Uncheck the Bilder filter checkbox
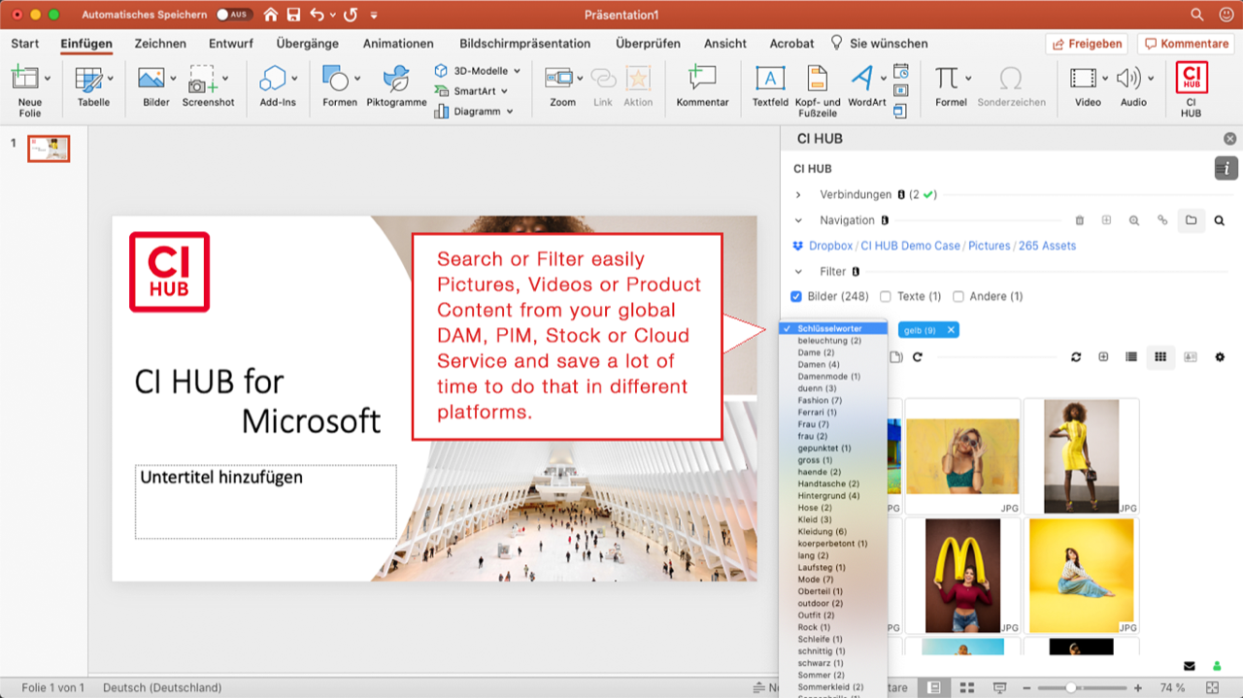This screenshot has height=698, width=1243. tap(797, 296)
